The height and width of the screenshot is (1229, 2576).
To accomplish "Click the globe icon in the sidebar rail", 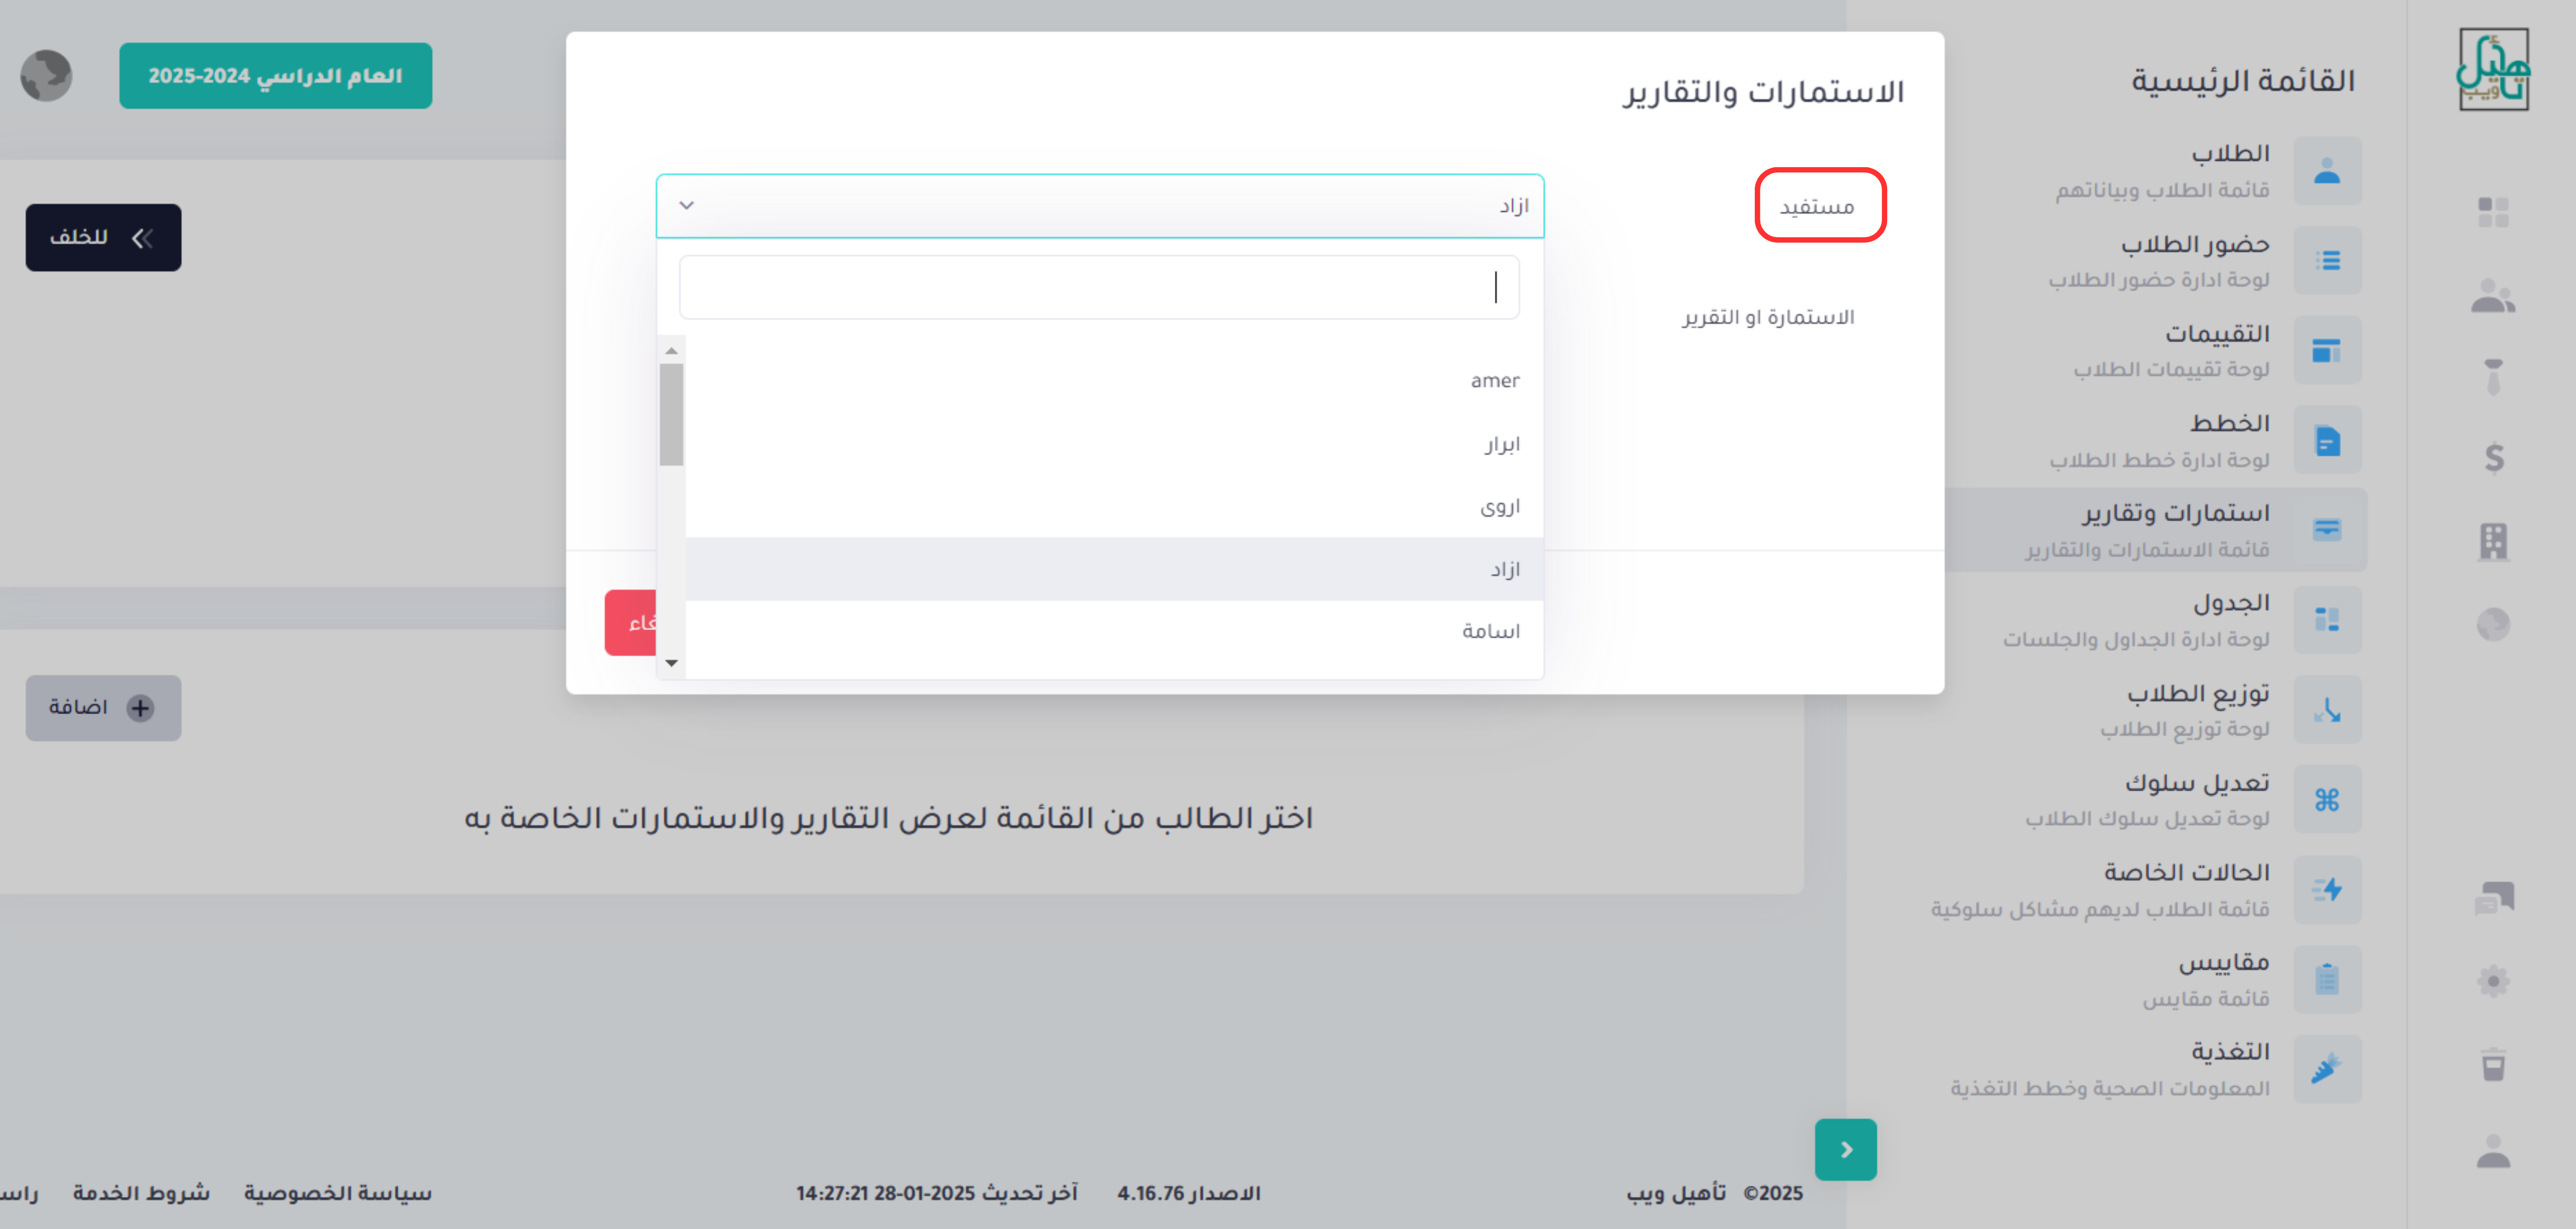I will coord(2493,624).
